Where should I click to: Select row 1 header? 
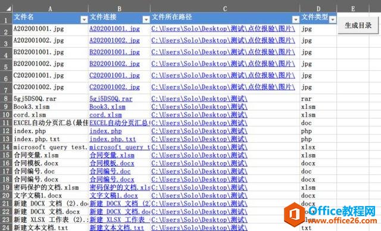click(6, 18)
